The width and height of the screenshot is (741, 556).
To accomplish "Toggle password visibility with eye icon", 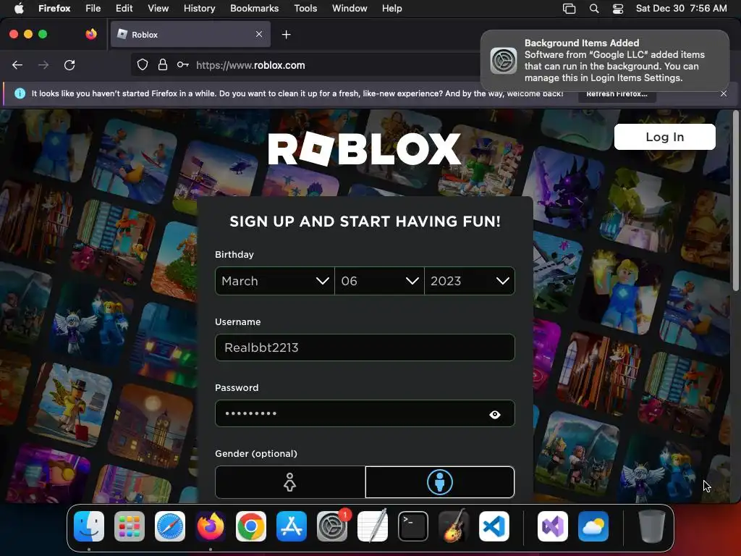I will [495, 414].
